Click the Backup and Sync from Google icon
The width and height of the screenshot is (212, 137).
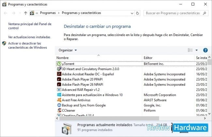59,105
